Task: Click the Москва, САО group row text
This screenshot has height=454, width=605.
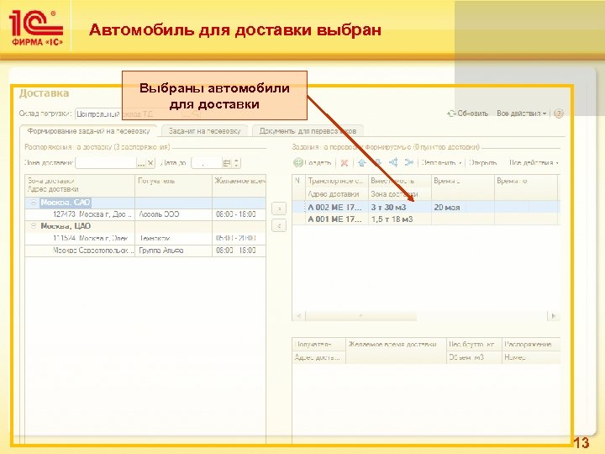Action: point(66,203)
